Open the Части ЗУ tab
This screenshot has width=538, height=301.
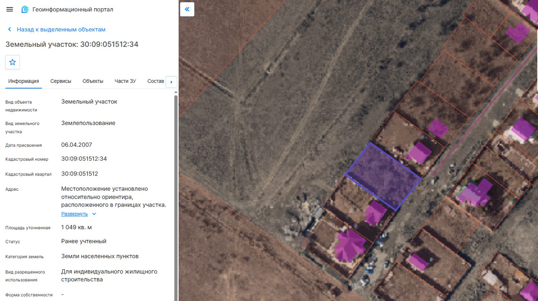[125, 81]
